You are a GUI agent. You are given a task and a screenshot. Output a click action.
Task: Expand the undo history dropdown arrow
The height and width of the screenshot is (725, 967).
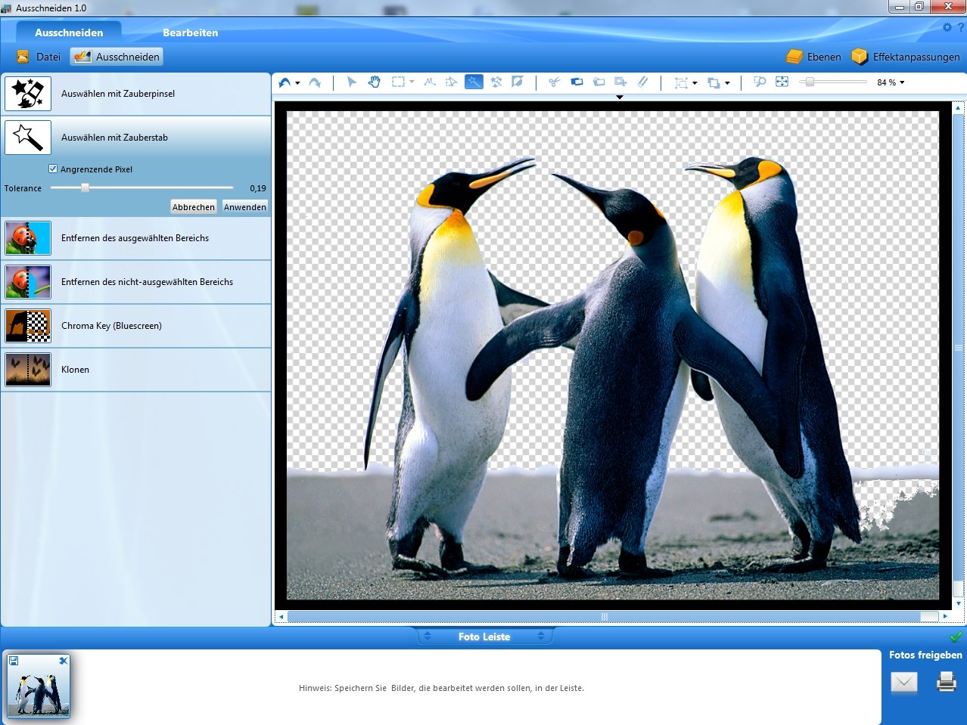297,82
